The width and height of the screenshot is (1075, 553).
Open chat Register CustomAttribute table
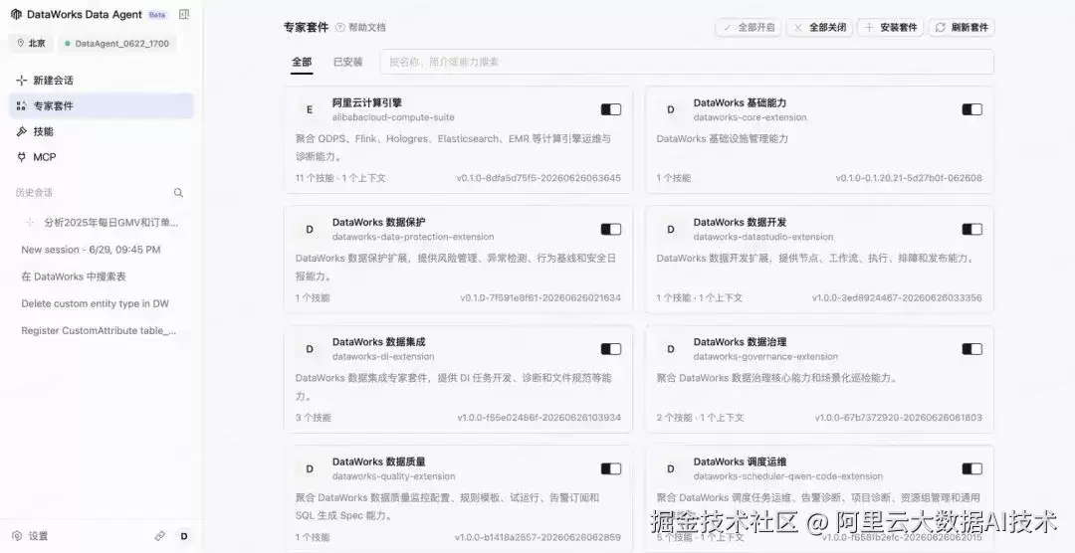[x=102, y=330]
